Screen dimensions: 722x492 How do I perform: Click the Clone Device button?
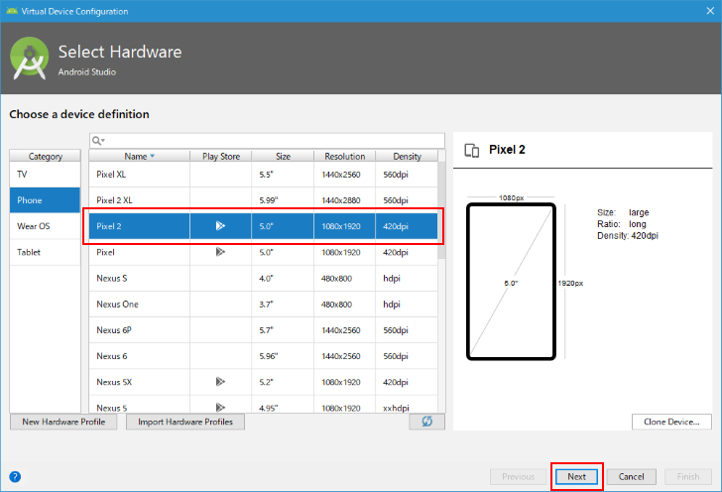pos(671,422)
